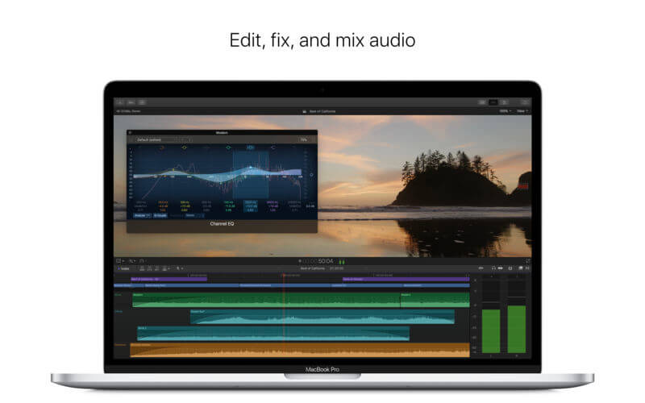This screenshot has height=403, width=645.
Task: Click the insert clip edit icon in timeline toolbar
Action: (x=150, y=268)
